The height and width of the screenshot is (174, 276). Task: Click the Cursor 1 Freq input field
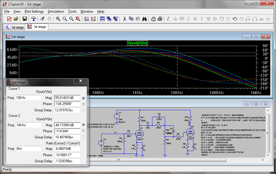tap(28, 98)
